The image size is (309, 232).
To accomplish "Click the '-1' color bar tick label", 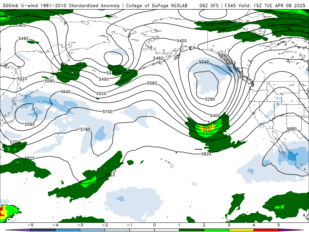I will coord(129,225).
